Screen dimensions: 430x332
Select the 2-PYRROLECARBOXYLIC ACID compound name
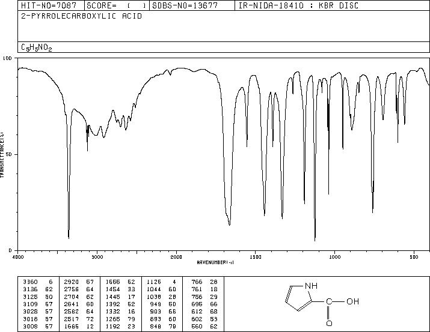pyautogui.click(x=81, y=16)
